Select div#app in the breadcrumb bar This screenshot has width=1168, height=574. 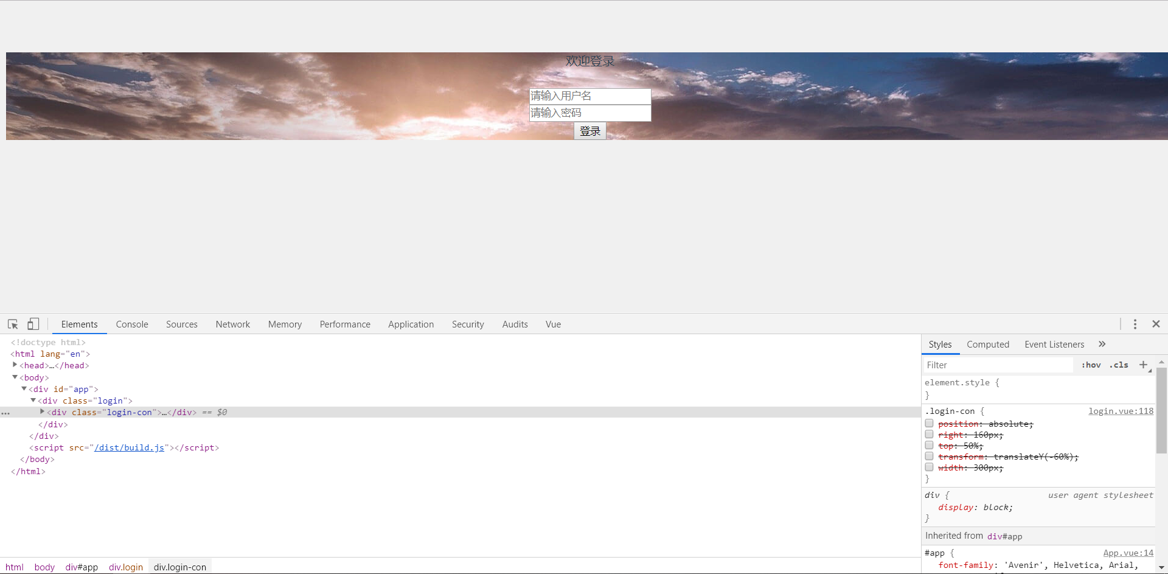coord(82,567)
